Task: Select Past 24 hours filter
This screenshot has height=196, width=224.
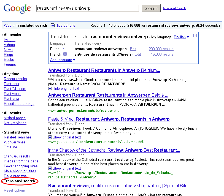Action: [x=15, y=89]
